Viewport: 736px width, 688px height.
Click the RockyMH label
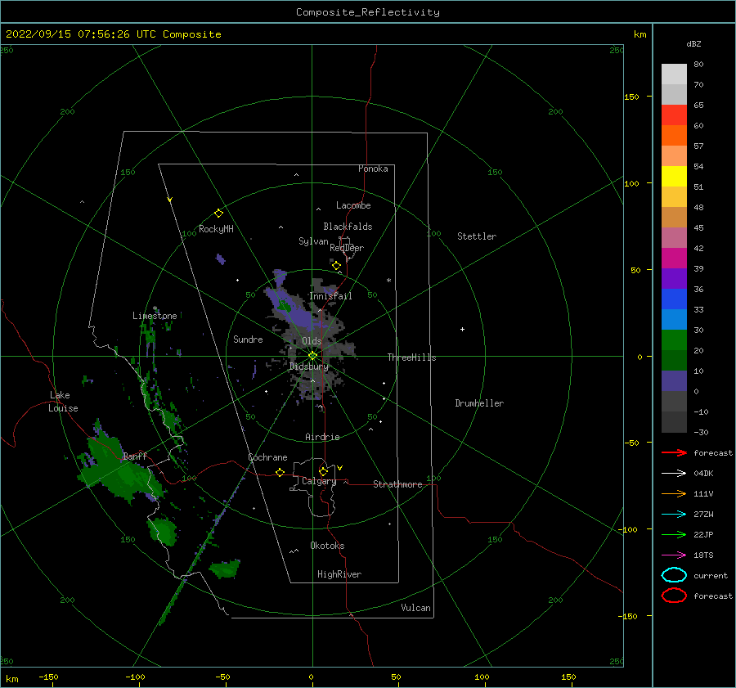216,229
